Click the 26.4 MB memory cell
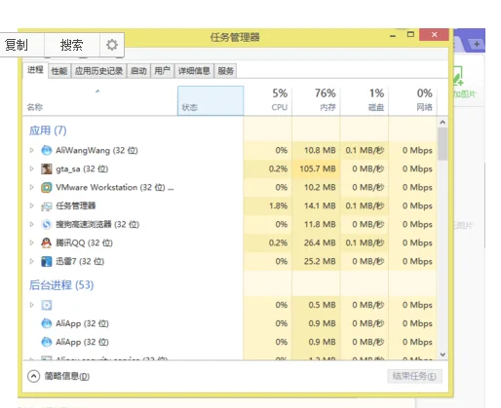 point(316,242)
